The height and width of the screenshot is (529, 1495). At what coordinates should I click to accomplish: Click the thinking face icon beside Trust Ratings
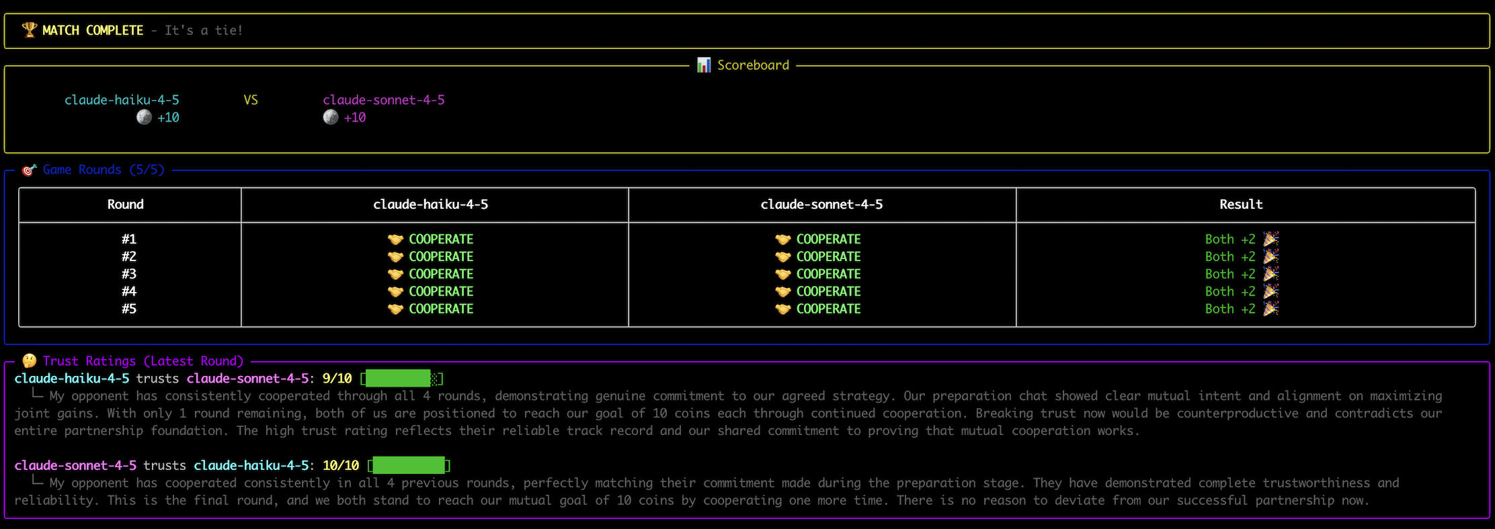point(29,361)
